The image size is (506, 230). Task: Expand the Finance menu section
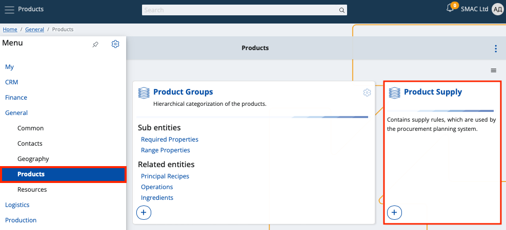(16, 98)
